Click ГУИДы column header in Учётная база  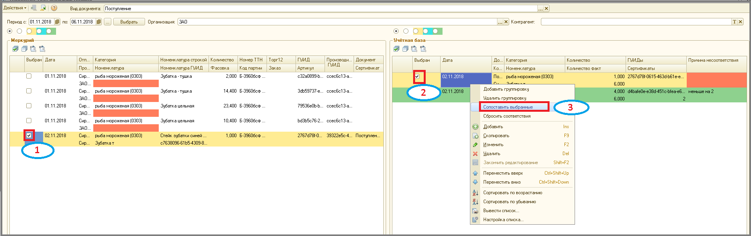(x=656, y=60)
